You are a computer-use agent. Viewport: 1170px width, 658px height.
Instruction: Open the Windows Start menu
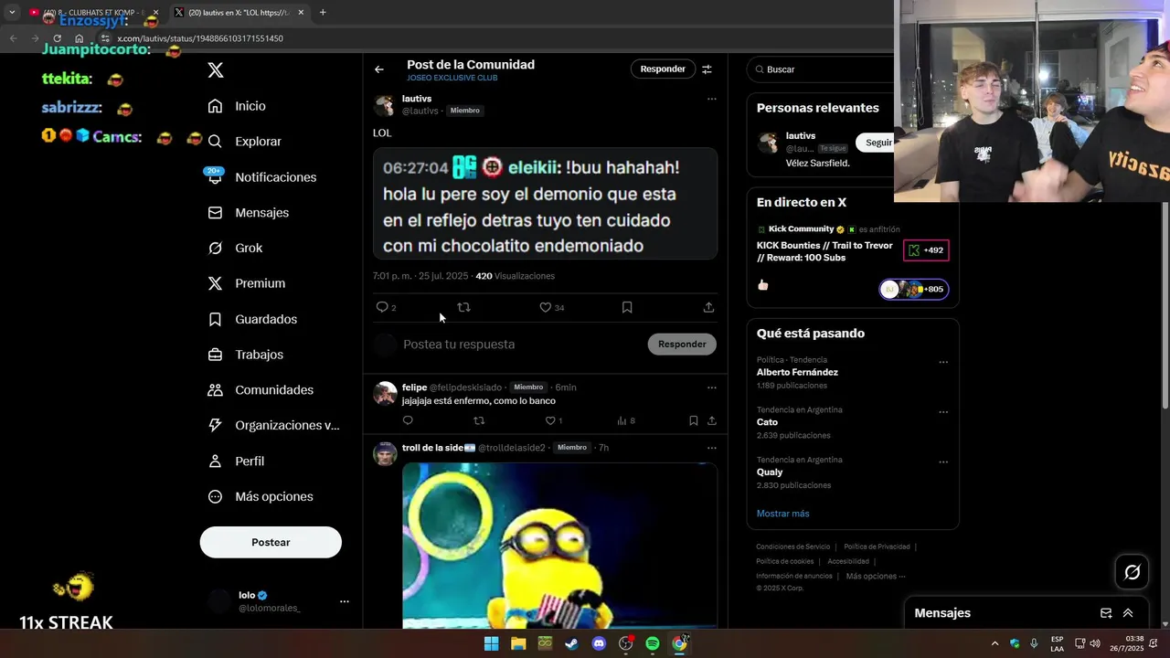pos(491,643)
